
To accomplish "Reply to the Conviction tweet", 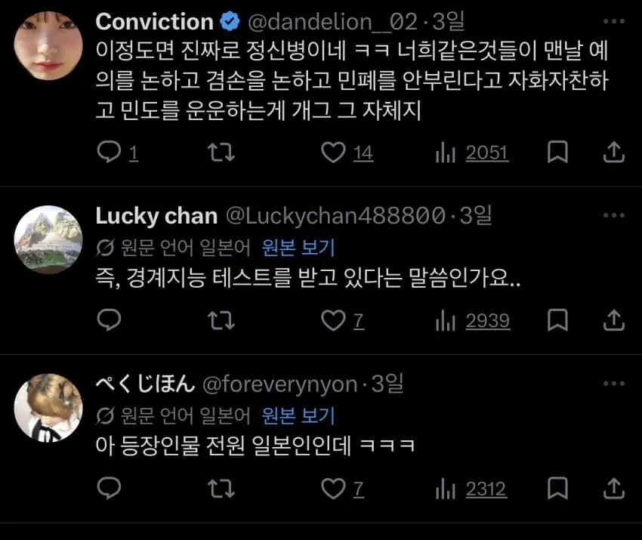I will 110,153.
